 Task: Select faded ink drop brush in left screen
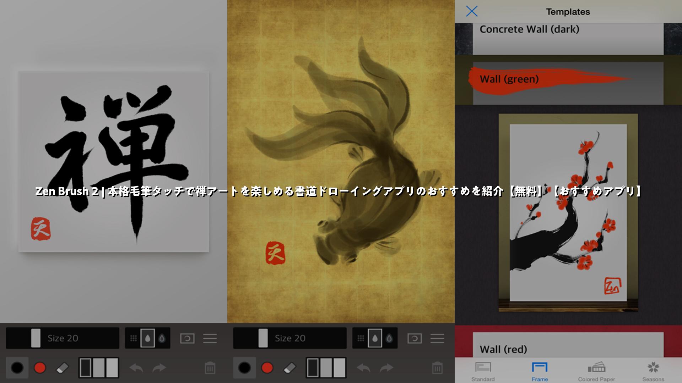162,338
